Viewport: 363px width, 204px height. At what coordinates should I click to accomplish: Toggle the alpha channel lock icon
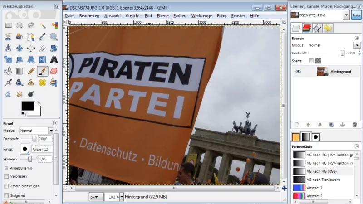pyautogui.click(x=318, y=61)
